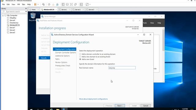
Task: Open the taskbar search icon
Action: coord(38,109)
